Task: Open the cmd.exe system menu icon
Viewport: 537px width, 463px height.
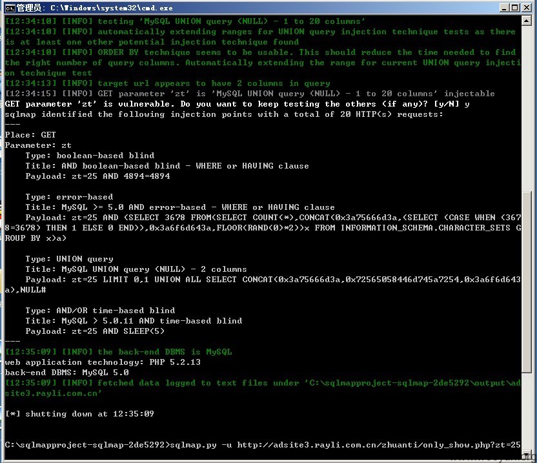Action: tap(10, 8)
